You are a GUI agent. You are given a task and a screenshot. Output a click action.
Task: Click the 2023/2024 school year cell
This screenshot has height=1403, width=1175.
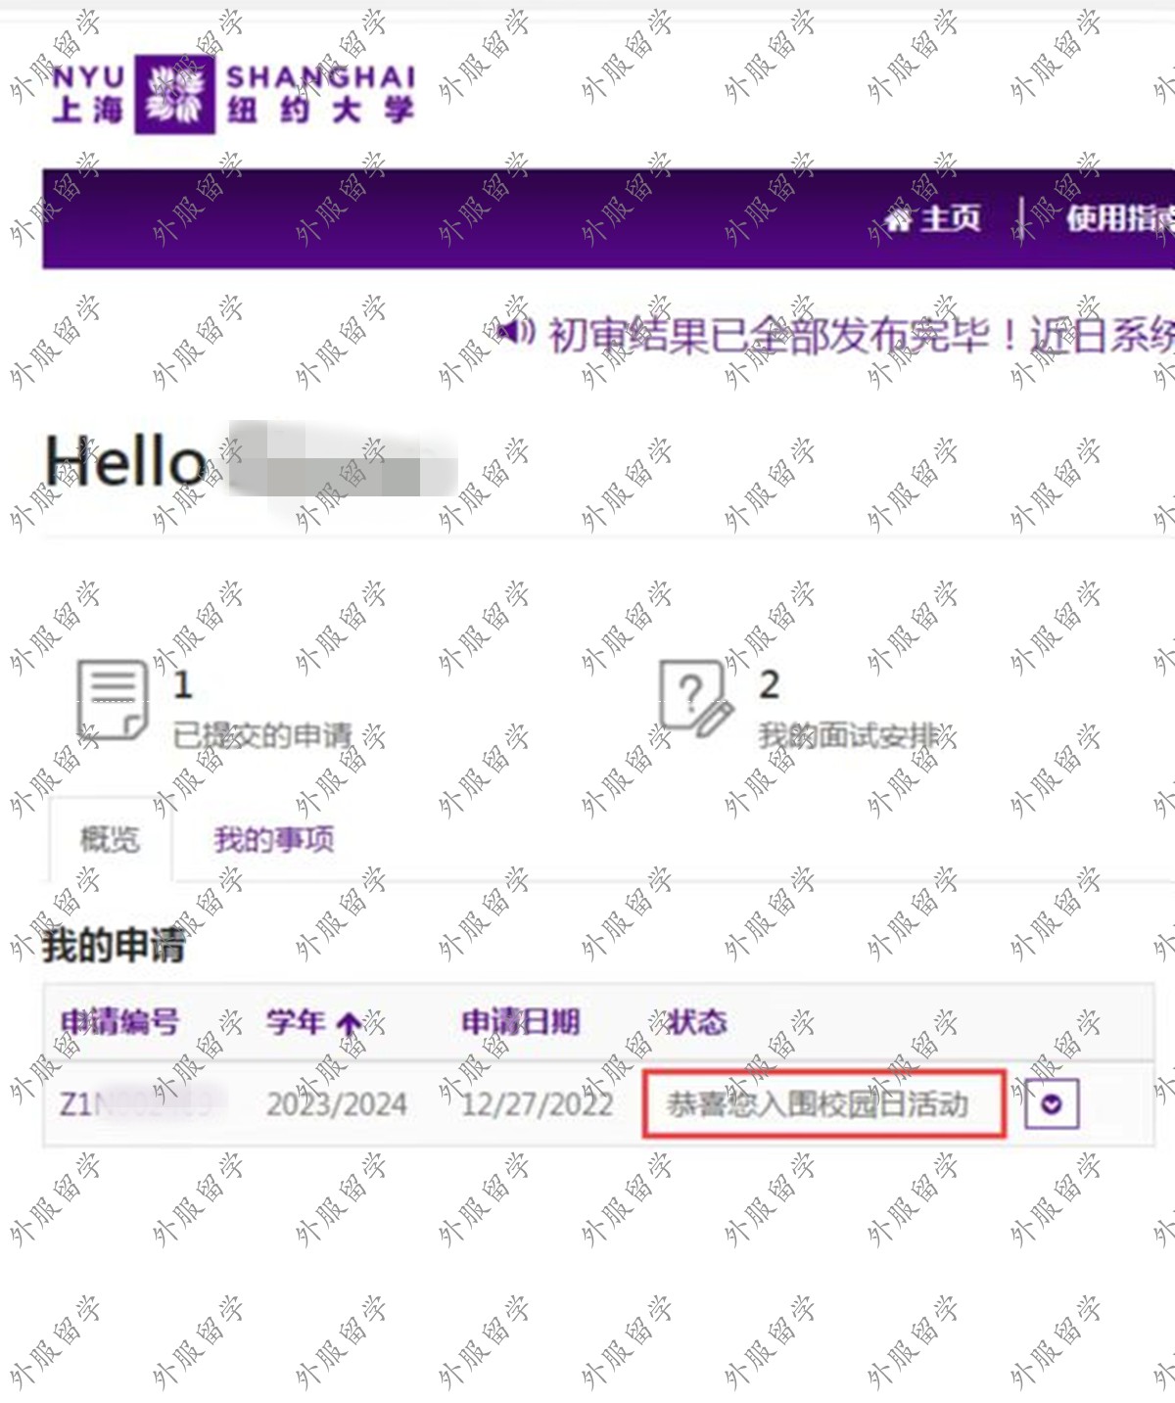[x=337, y=1104]
